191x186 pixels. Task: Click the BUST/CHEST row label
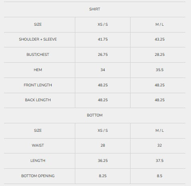[38, 55]
